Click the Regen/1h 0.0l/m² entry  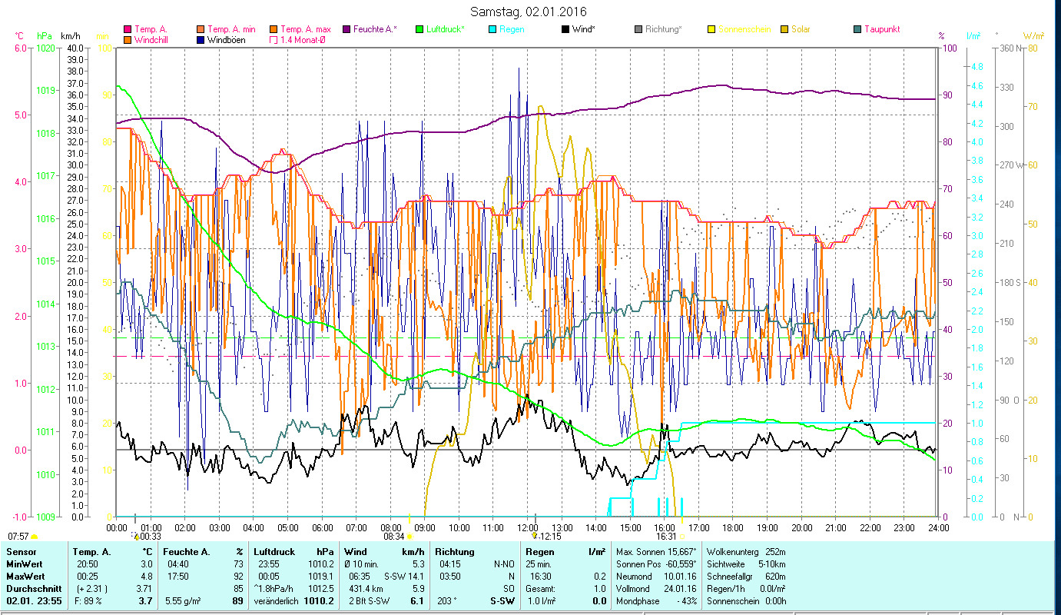745,588
